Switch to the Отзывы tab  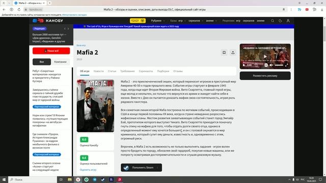point(178,71)
